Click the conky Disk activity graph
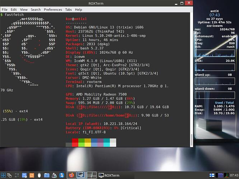The width and height of the screenshot is (239, 179). tap(215, 67)
